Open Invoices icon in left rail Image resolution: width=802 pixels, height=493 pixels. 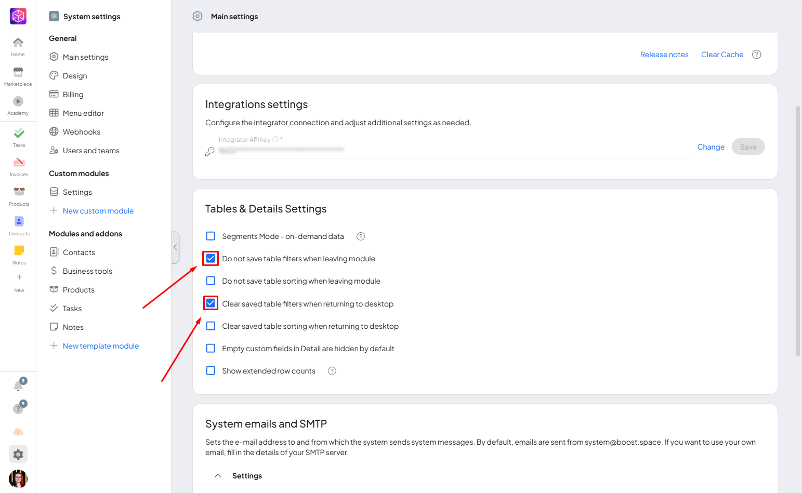[x=19, y=163]
